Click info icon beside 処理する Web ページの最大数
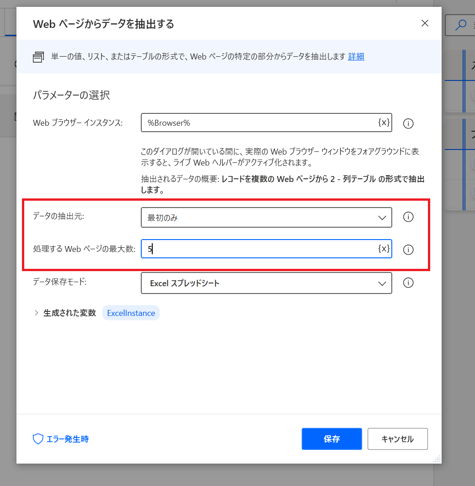475x486 pixels. tap(408, 250)
